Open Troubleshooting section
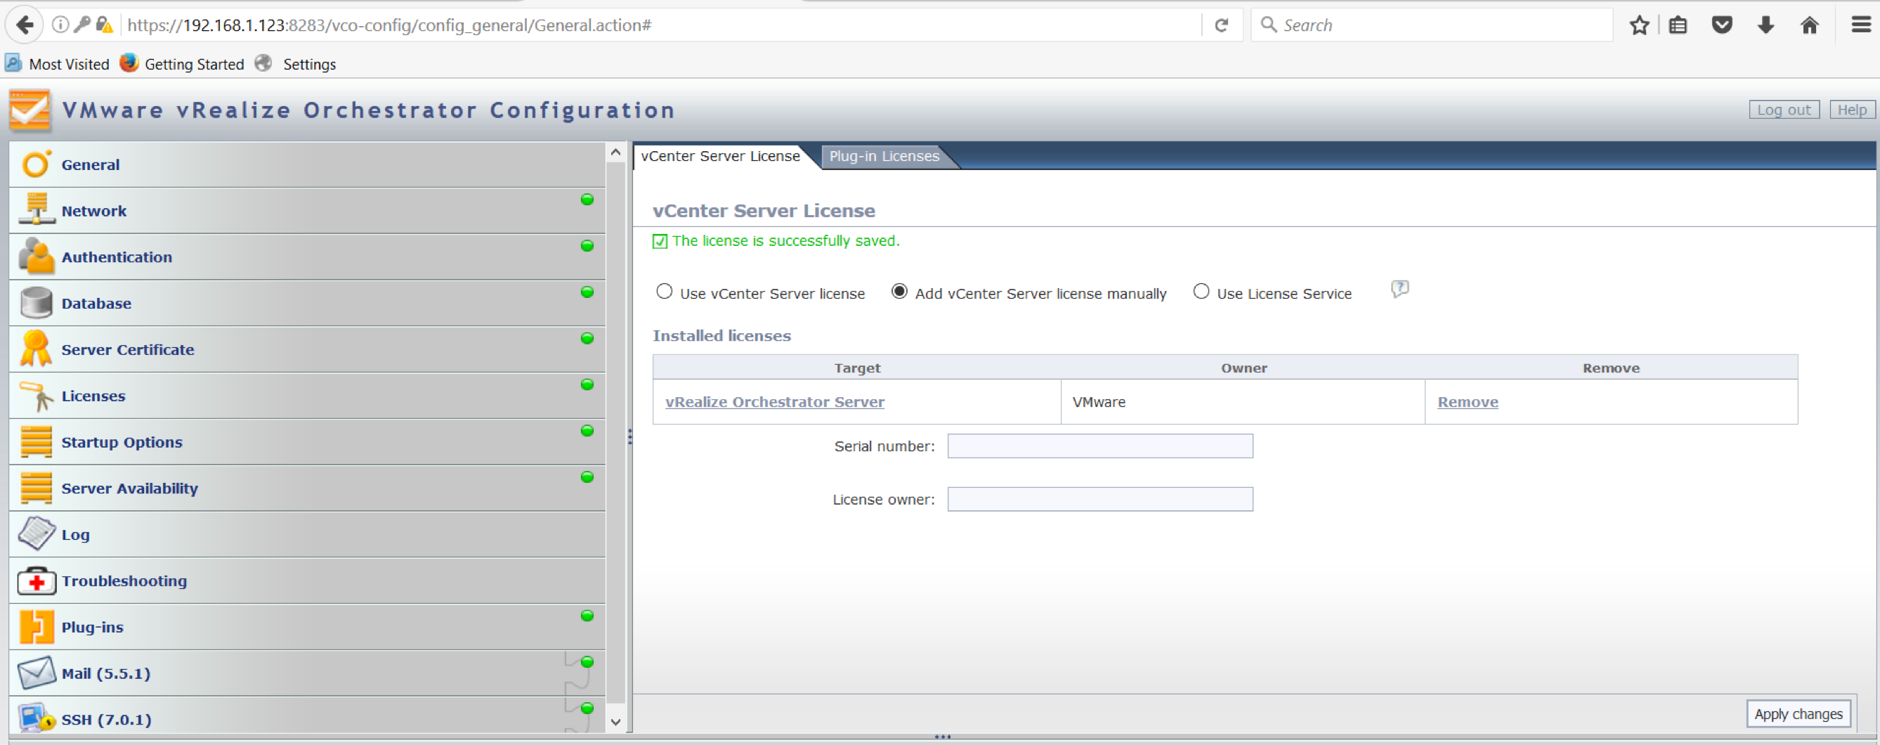 (x=307, y=581)
